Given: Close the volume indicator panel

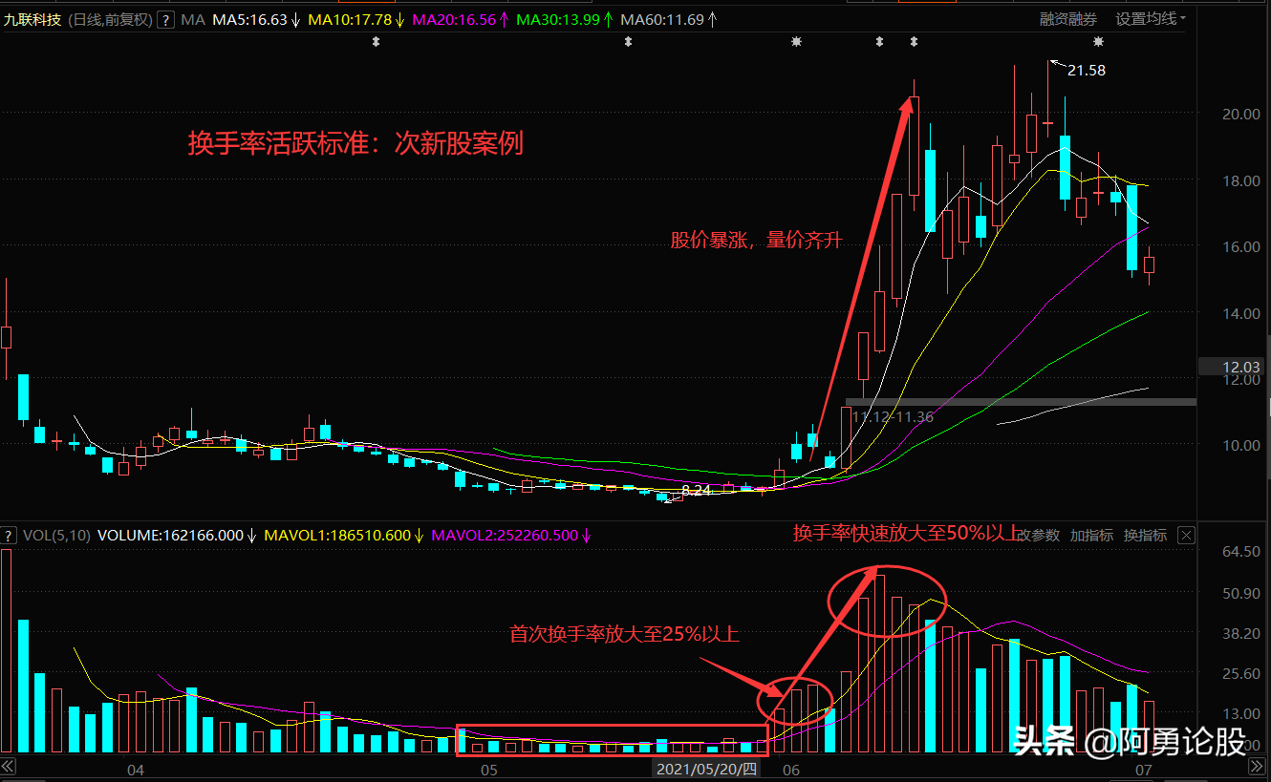Looking at the screenshot, I should pos(1186,536).
